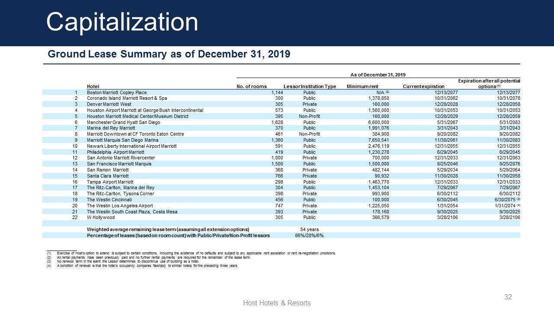
Task: Select The Westin Cincinnati hotel name
Action: click(110, 200)
